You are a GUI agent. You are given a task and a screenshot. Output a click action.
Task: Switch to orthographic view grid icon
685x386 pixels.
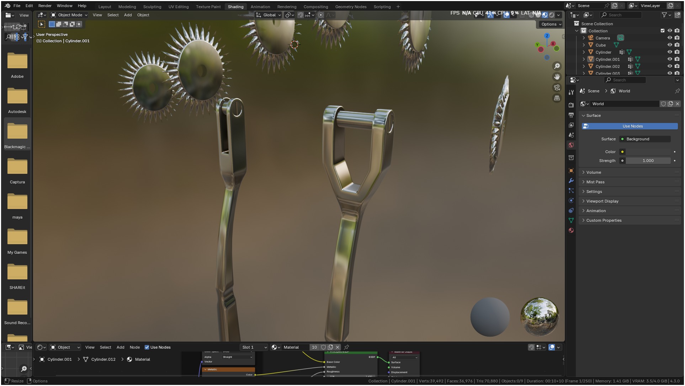(x=557, y=98)
